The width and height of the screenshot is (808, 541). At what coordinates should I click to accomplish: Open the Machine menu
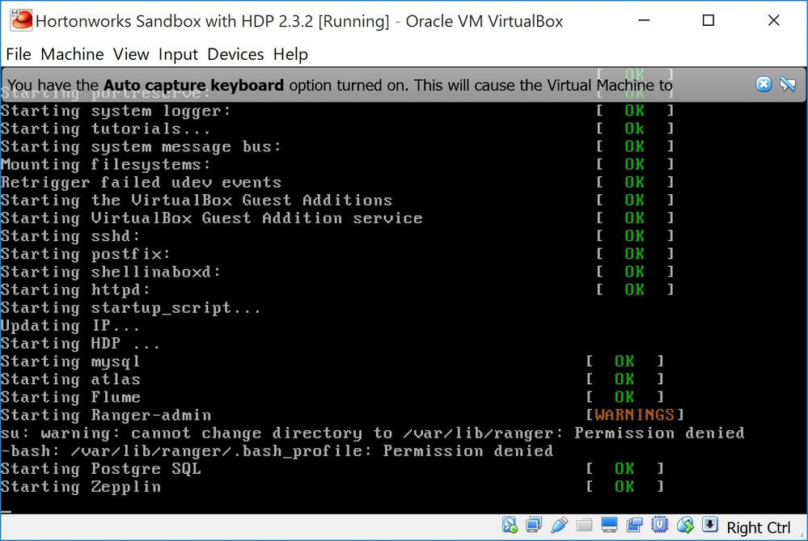tap(72, 54)
